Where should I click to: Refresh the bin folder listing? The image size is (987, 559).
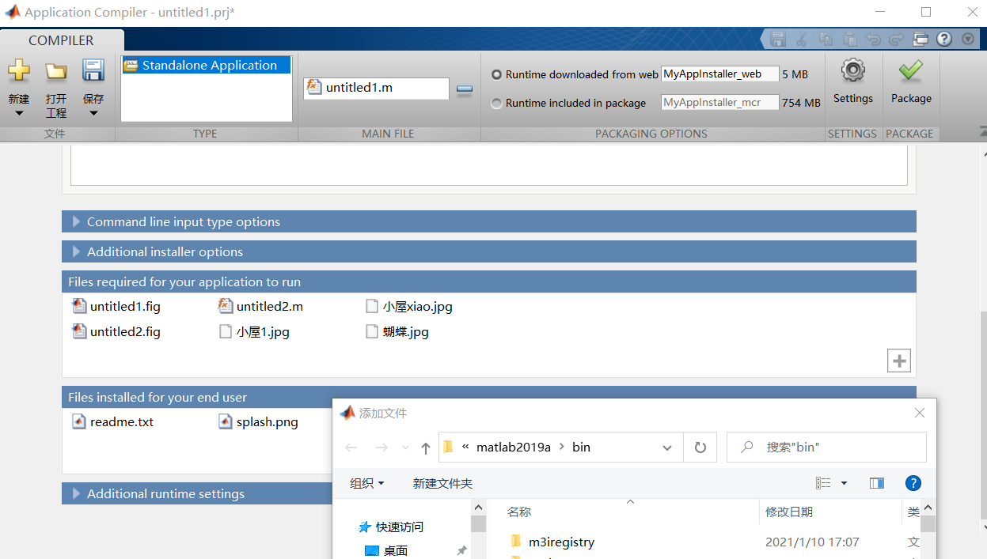[x=700, y=447]
